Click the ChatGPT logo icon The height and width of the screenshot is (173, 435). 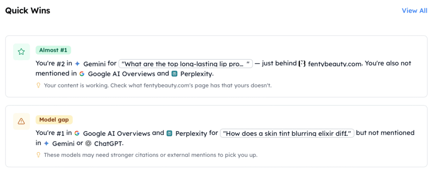[x=88, y=143]
